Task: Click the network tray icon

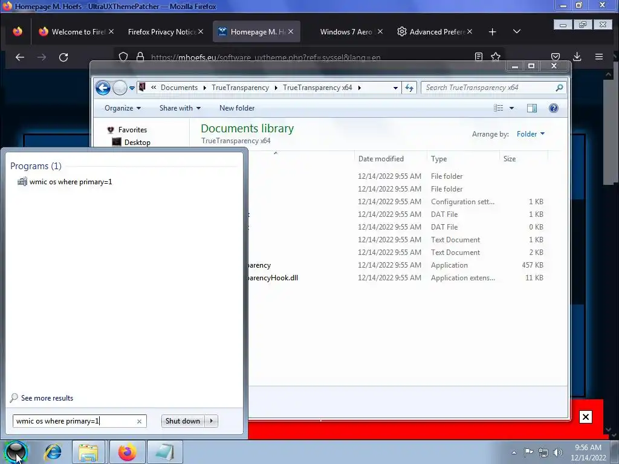Action: coord(543,452)
